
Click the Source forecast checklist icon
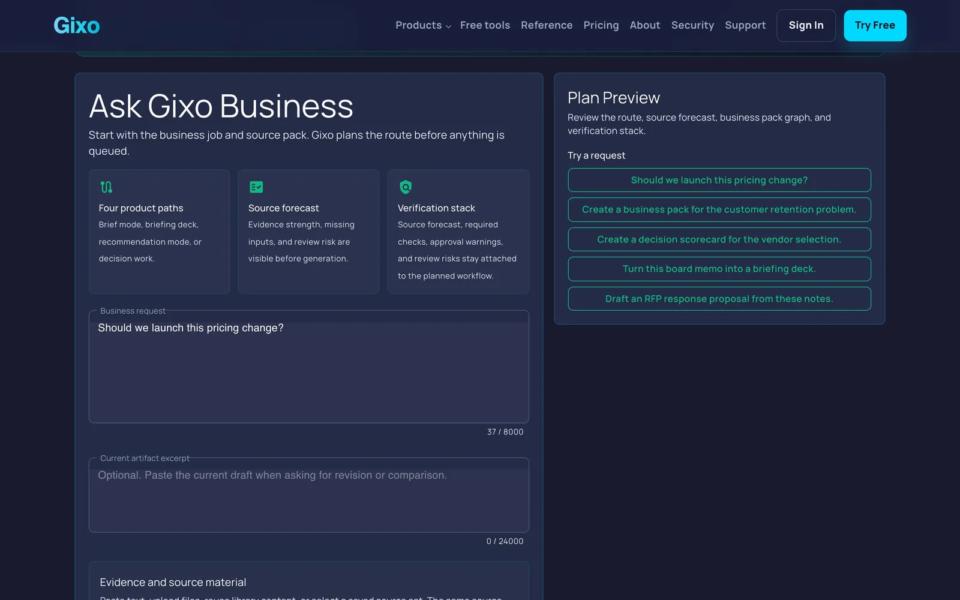(256, 187)
